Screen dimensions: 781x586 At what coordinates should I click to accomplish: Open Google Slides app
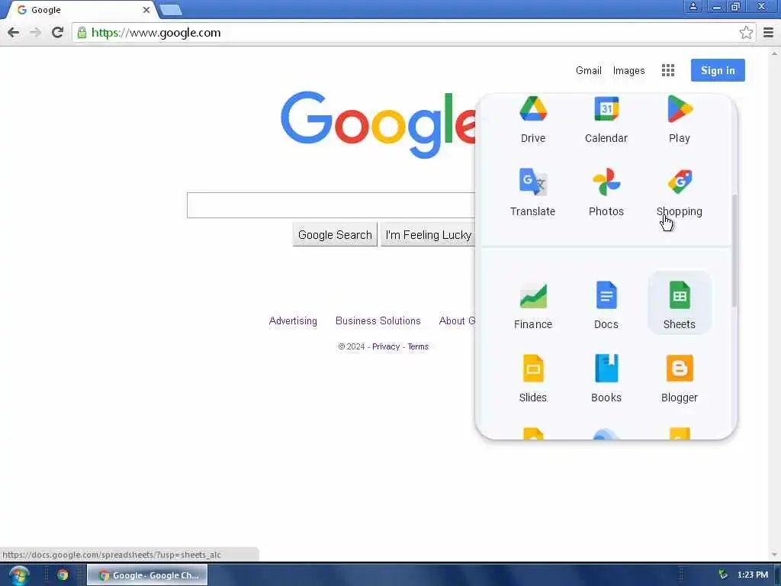pos(533,378)
